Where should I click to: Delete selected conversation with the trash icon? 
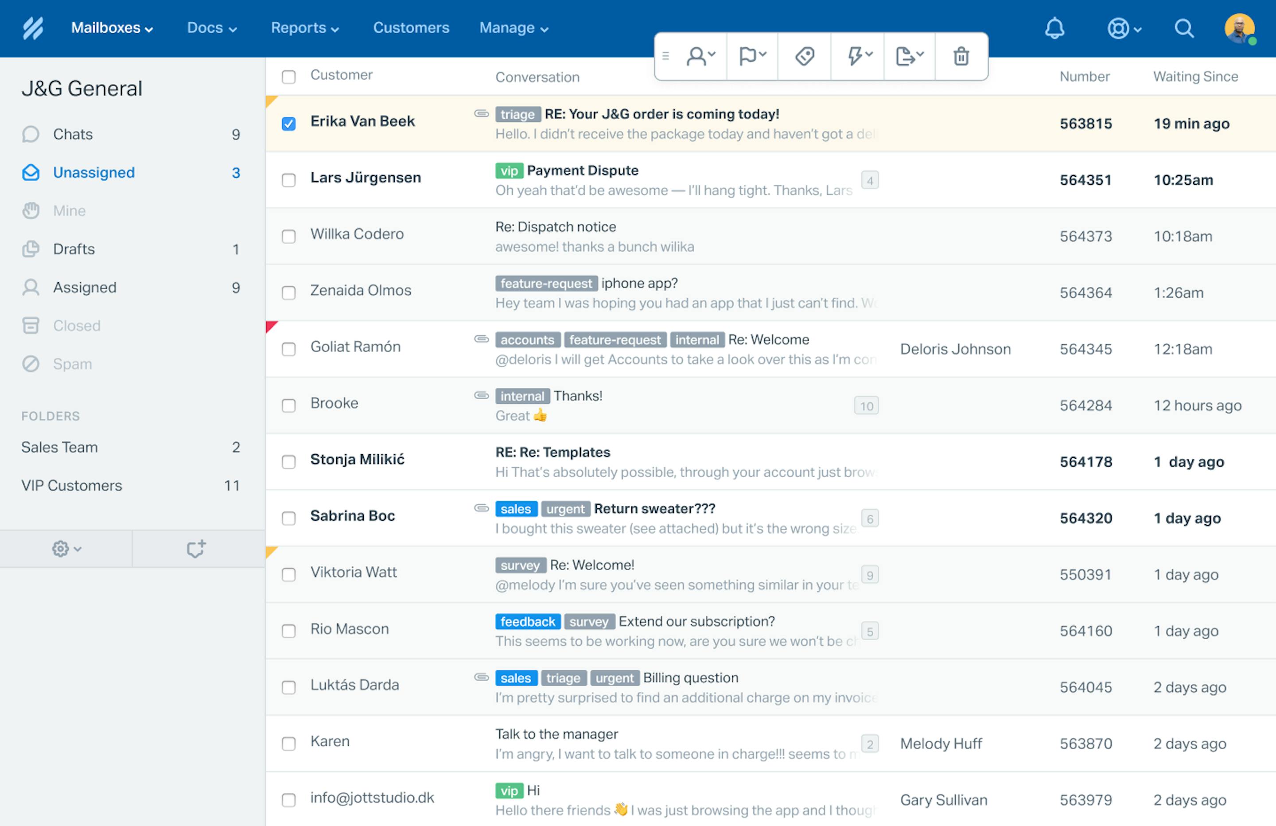(x=961, y=56)
